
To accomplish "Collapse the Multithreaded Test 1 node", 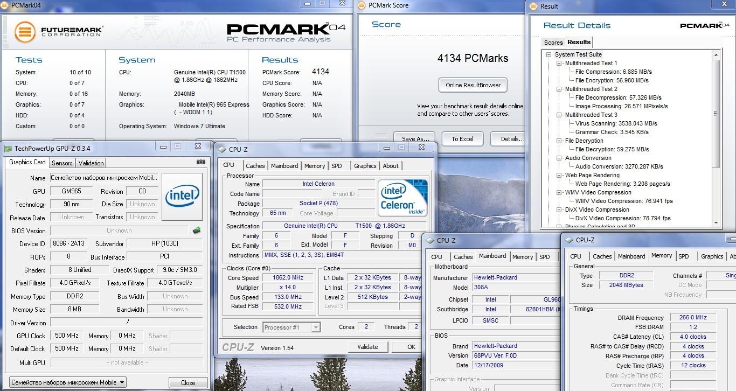I will click(x=559, y=63).
